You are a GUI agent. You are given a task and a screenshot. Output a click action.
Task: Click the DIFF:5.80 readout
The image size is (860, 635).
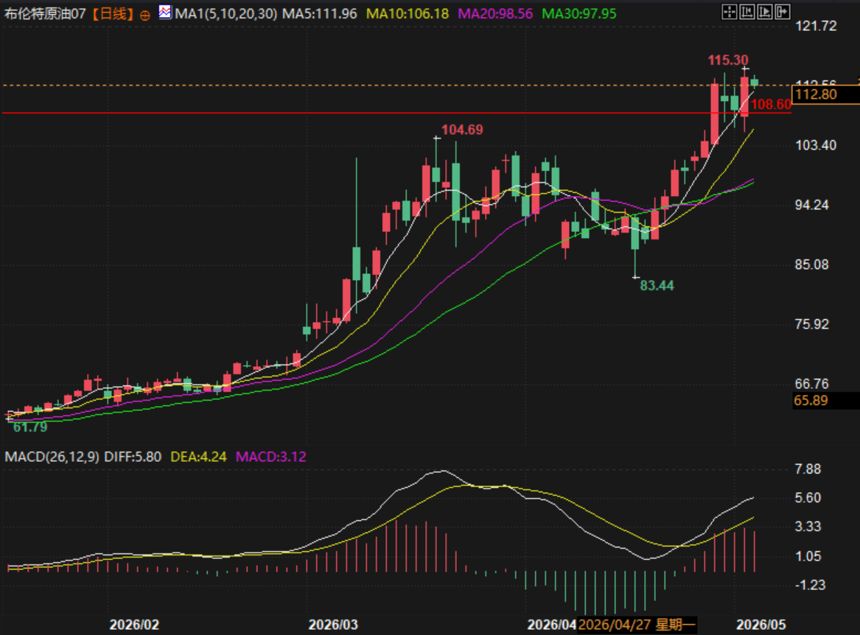(x=133, y=457)
